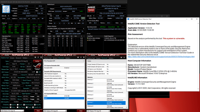
Task: Click refresh icon in left GPU-Z window
Action: click(38, 57)
